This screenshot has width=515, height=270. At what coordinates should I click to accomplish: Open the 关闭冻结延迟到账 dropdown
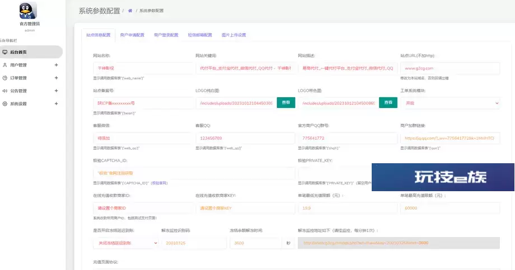(x=127, y=243)
